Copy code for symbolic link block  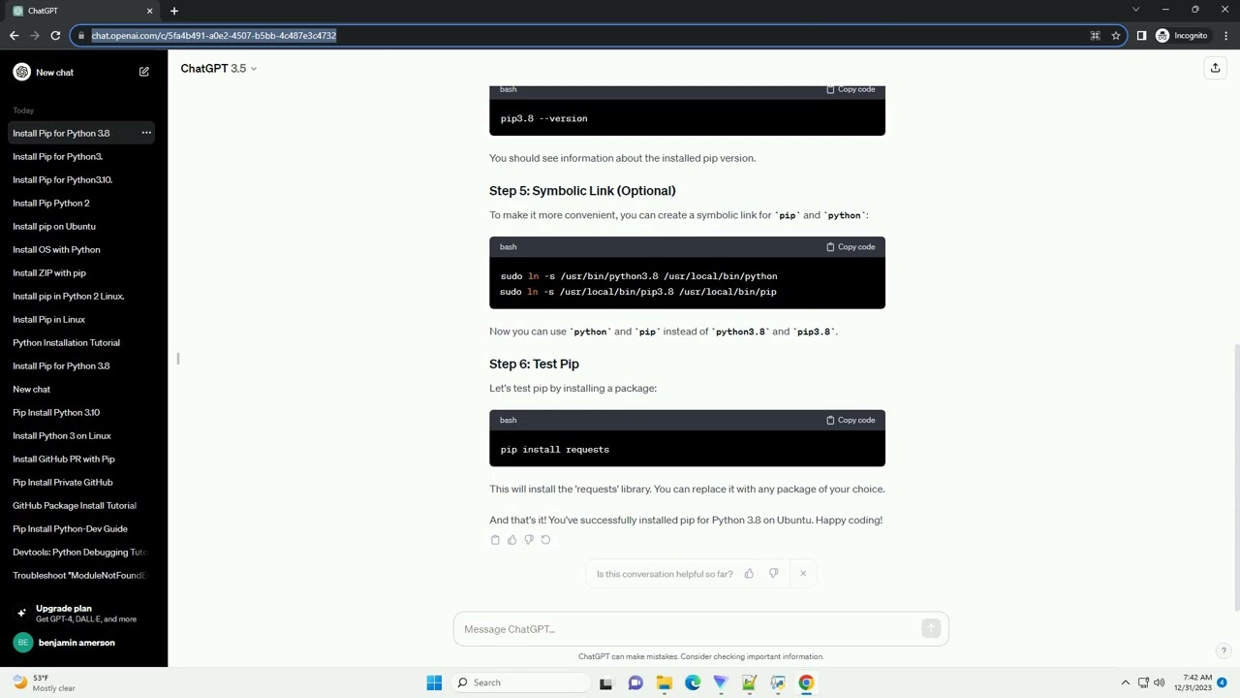coord(851,247)
